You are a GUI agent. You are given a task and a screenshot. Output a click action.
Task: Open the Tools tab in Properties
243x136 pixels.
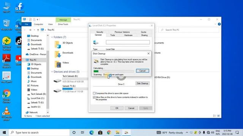click(113, 35)
